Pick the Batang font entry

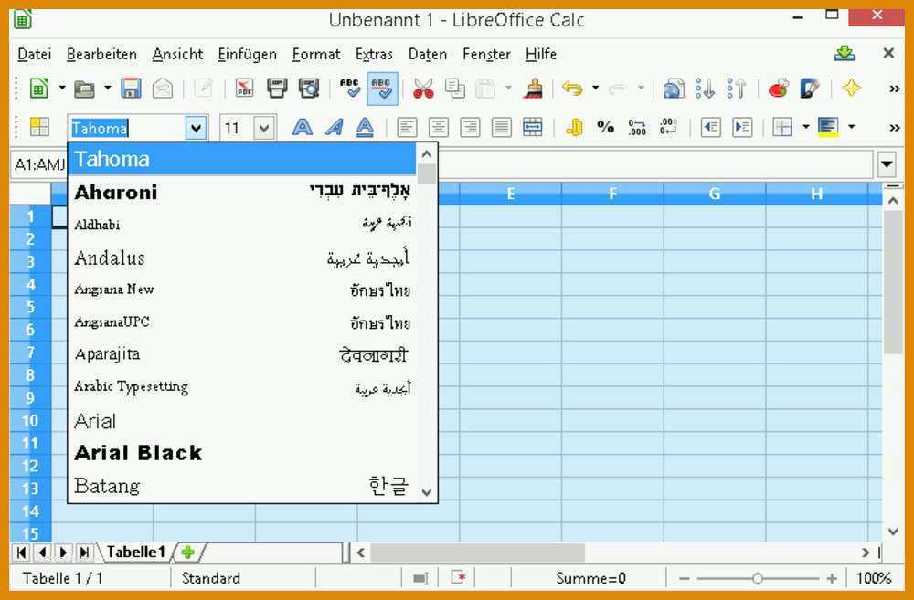tap(242, 486)
